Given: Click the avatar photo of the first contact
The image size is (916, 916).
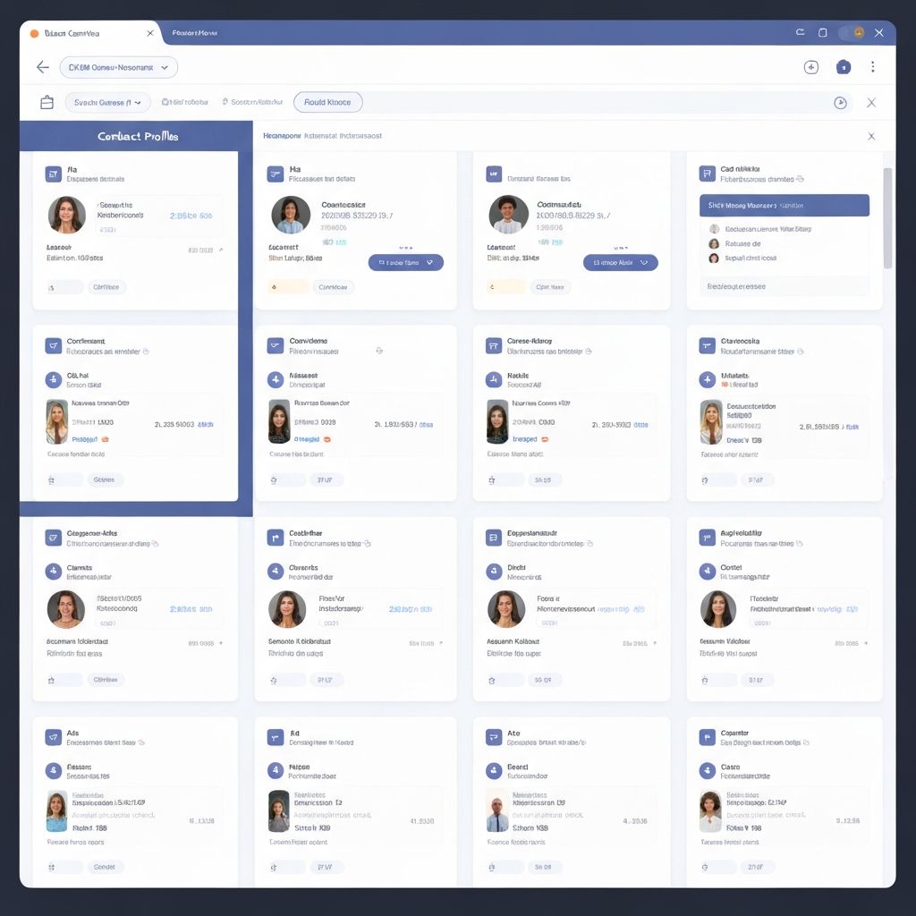Looking at the screenshot, I should [x=66, y=215].
